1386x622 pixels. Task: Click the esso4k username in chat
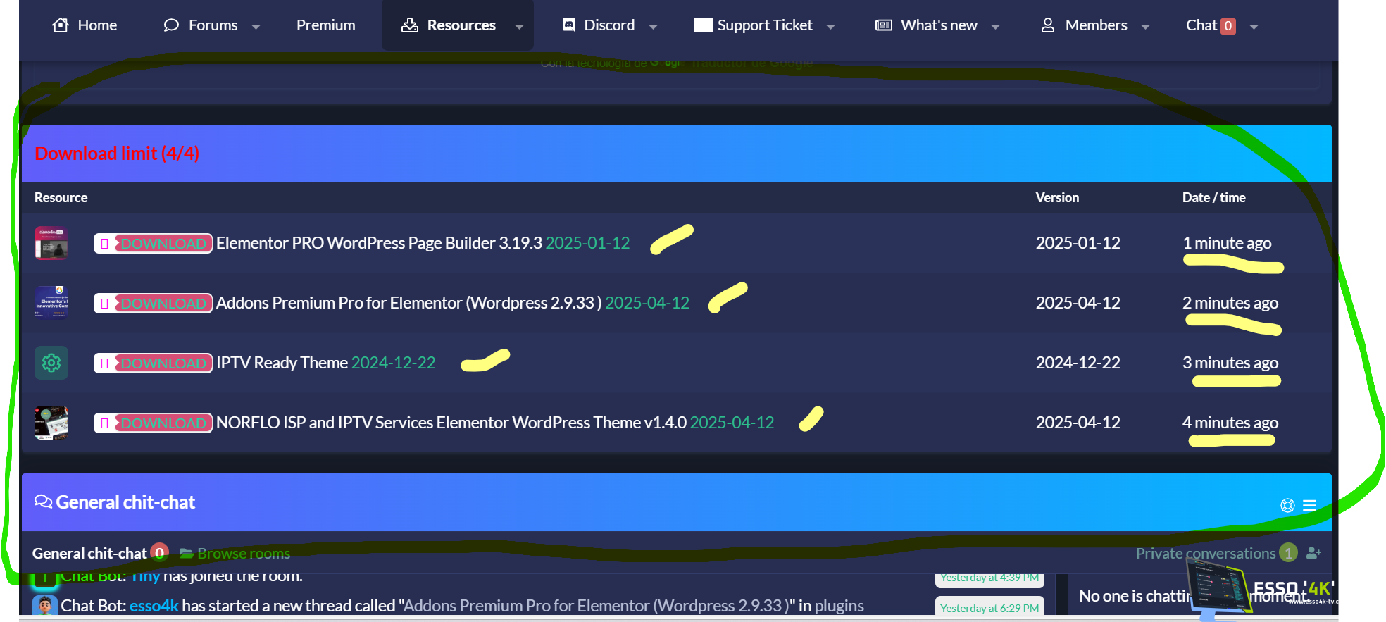pos(154,606)
